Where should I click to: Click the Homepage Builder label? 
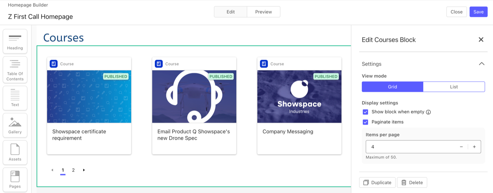coord(28,5)
